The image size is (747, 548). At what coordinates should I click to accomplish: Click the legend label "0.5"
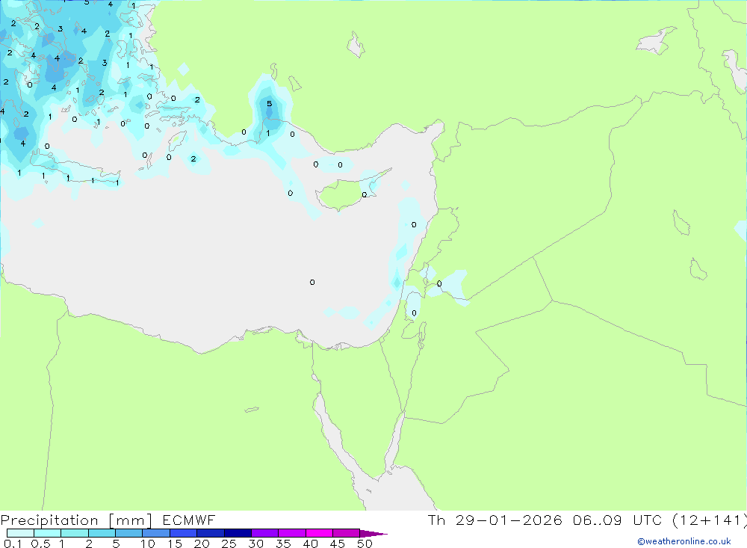(x=40, y=544)
